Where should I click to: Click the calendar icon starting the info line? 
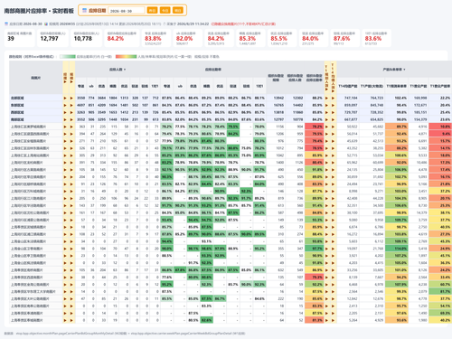point(6,24)
